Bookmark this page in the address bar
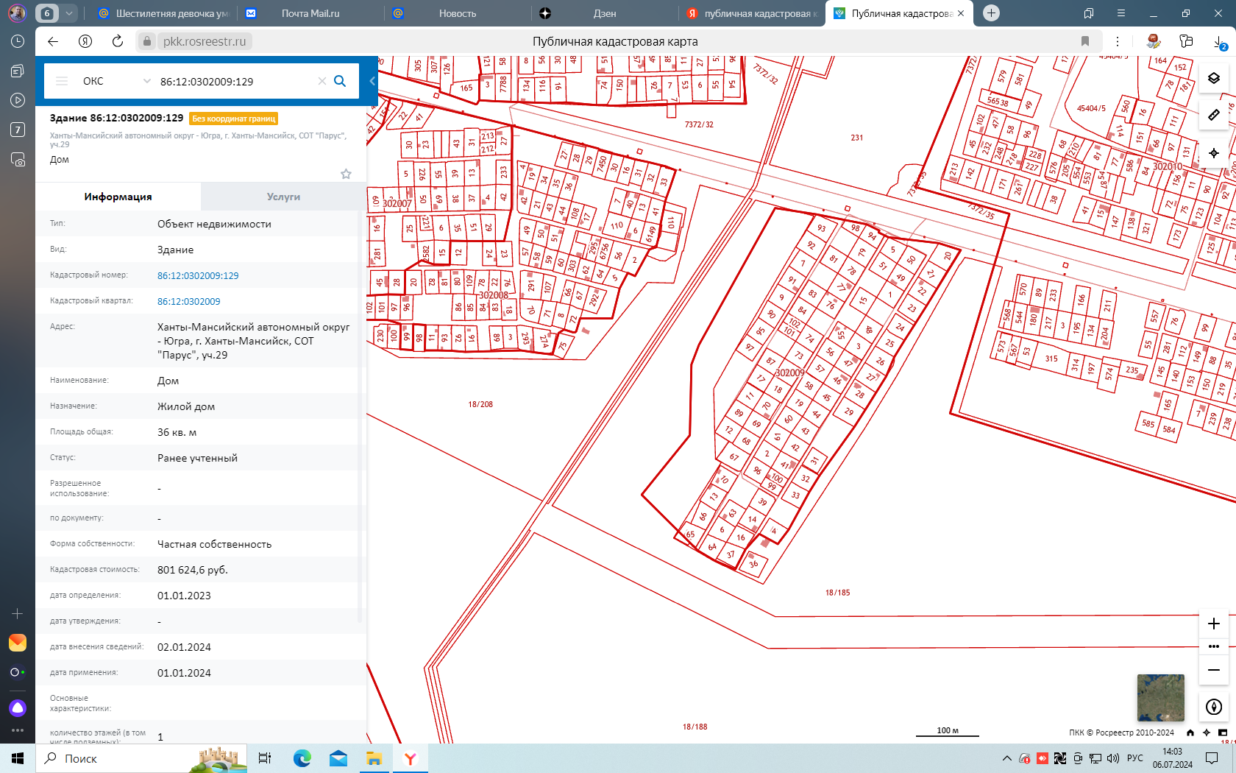This screenshot has height=773, width=1236. 1084,41
